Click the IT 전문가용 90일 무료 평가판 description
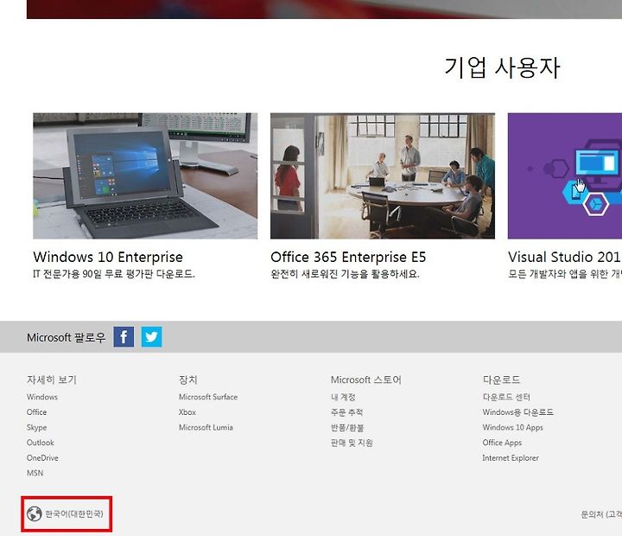Screen dimensions: 622x536 [x=114, y=274]
